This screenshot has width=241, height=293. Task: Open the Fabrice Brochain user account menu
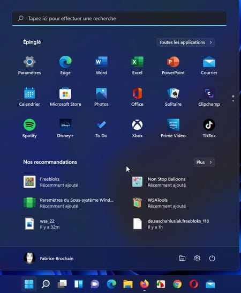tap(49, 258)
